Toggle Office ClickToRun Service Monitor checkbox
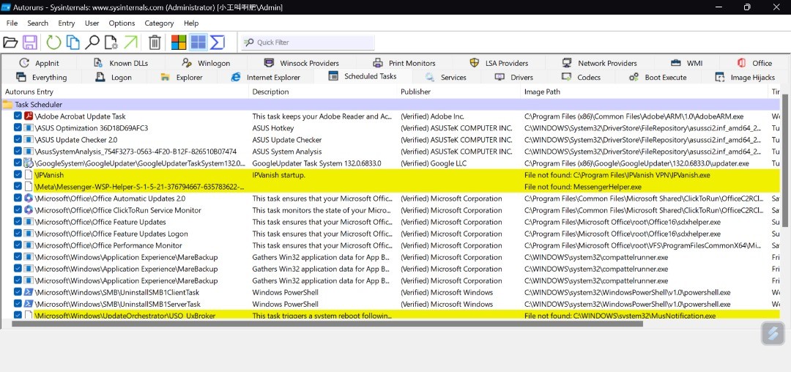This screenshot has width=791, height=372. tap(18, 210)
